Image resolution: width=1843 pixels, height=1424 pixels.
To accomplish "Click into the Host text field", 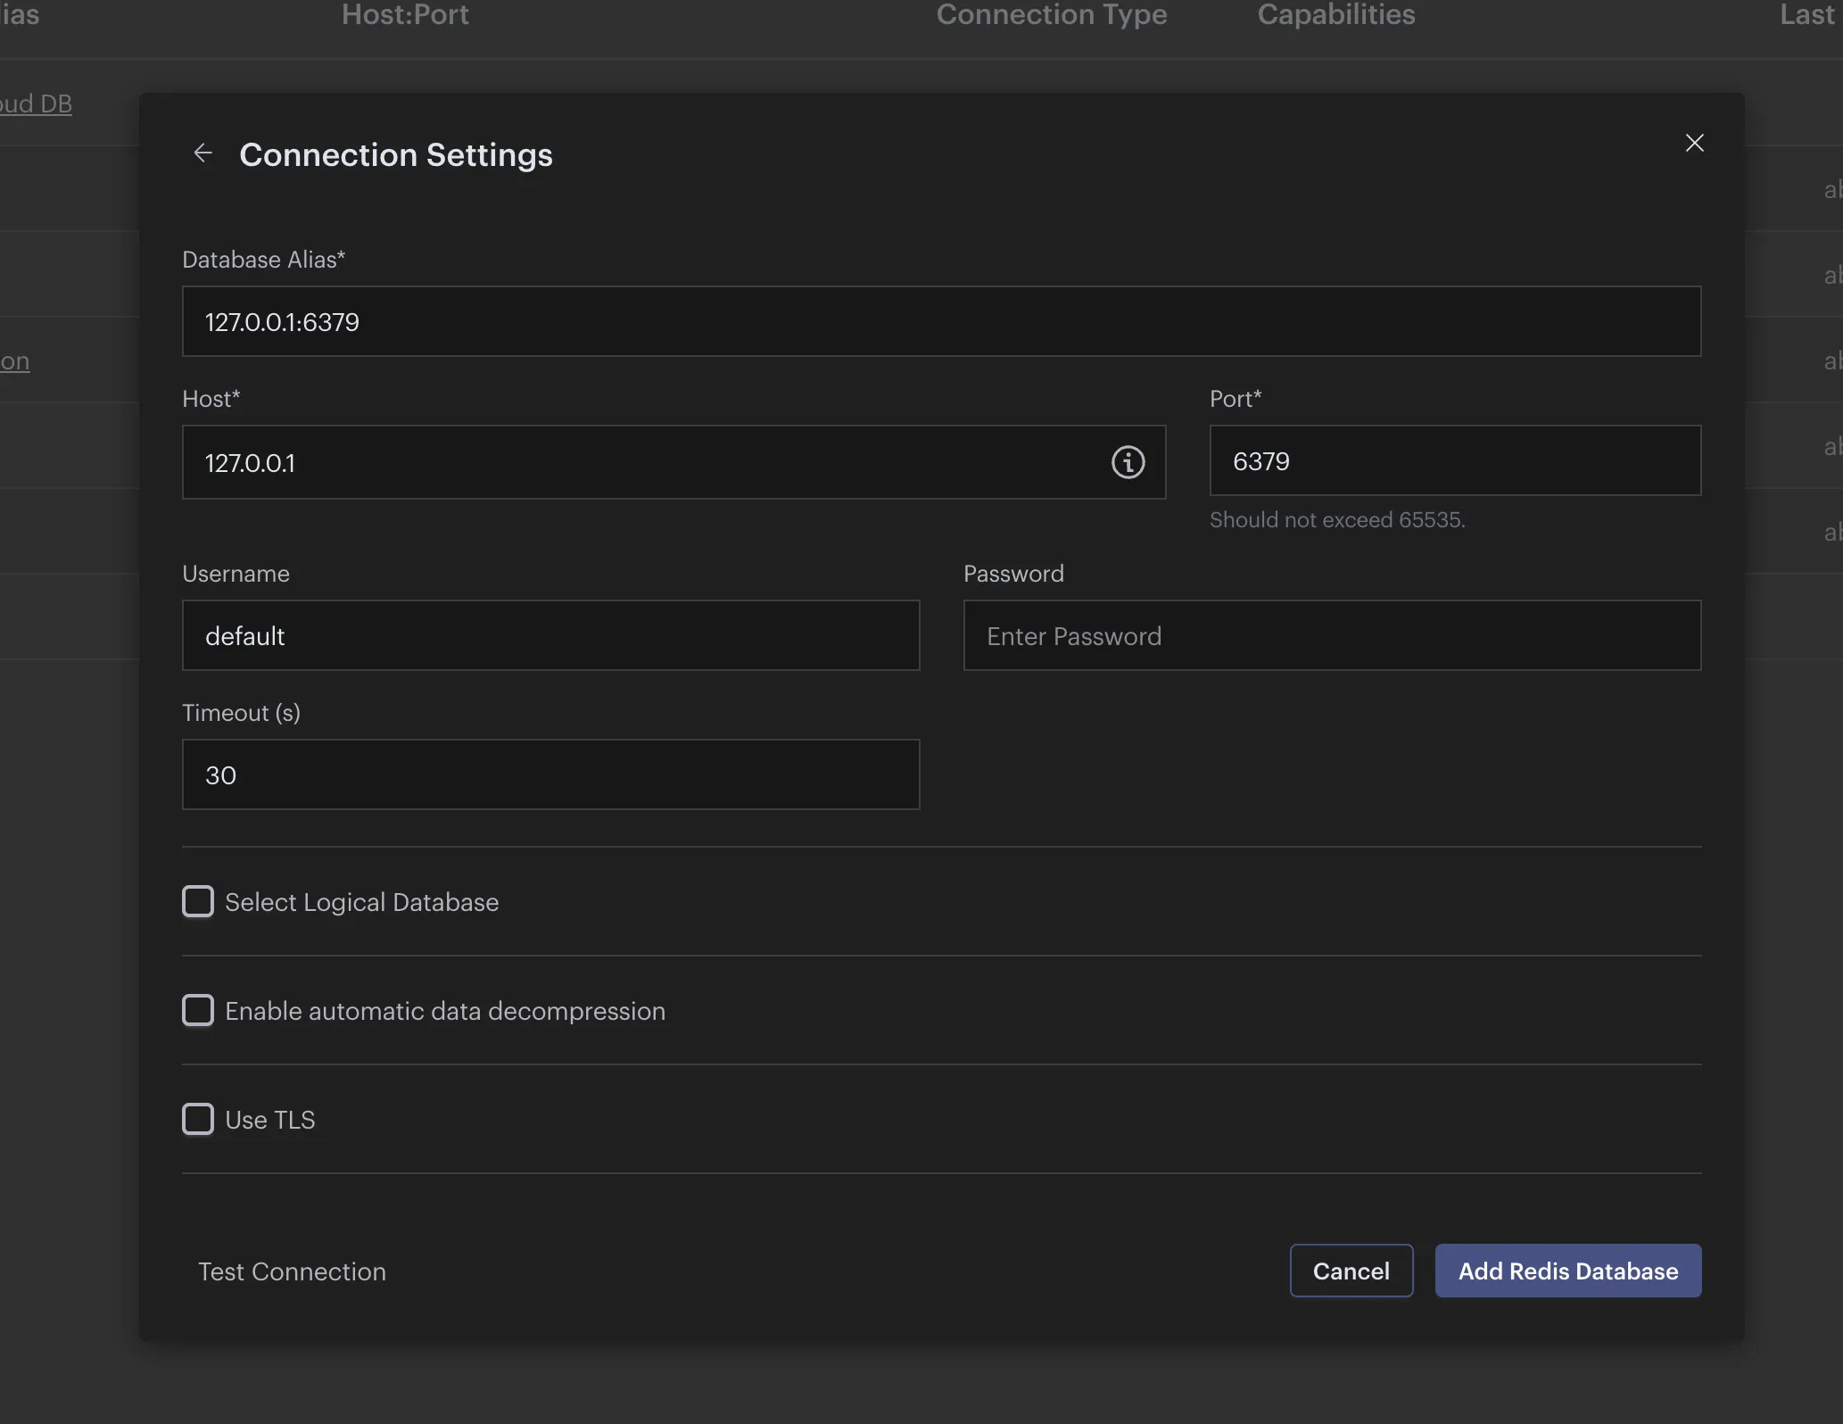I will 642,462.
